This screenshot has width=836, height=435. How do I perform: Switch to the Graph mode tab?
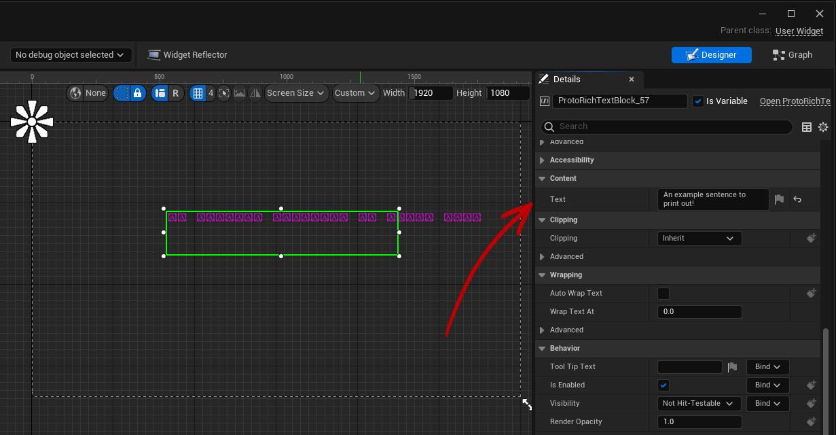point(793,55)
